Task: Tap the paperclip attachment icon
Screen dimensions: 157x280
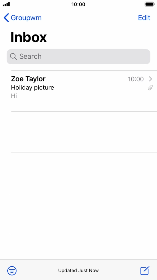Action: pos(150,88)
